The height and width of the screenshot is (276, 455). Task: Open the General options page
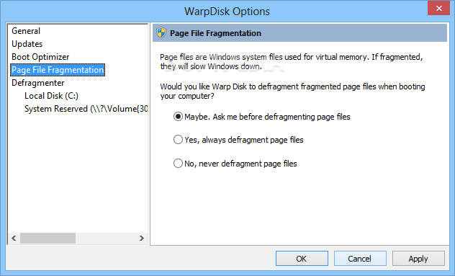[x=26, y=31]
